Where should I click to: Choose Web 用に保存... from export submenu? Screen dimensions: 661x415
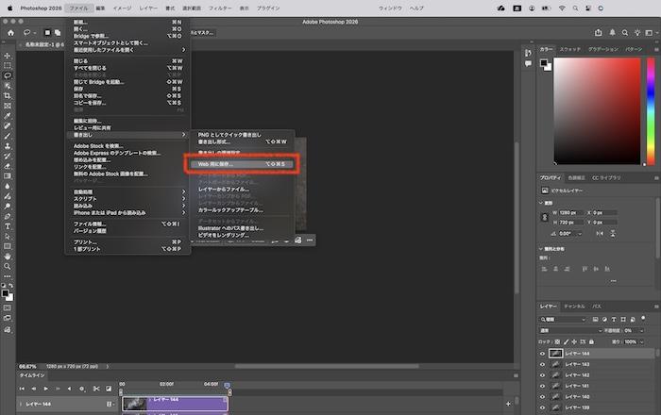click(x=242, y=164)
